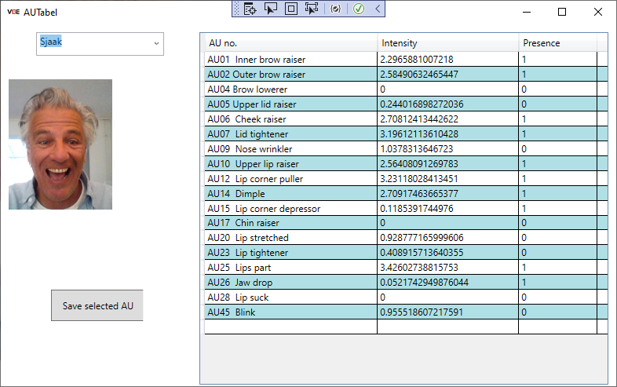Screen dimensions: 617x387
Task: Enable Track Focused Element tool
Action: pyautogui.click(x=312, y=9)
